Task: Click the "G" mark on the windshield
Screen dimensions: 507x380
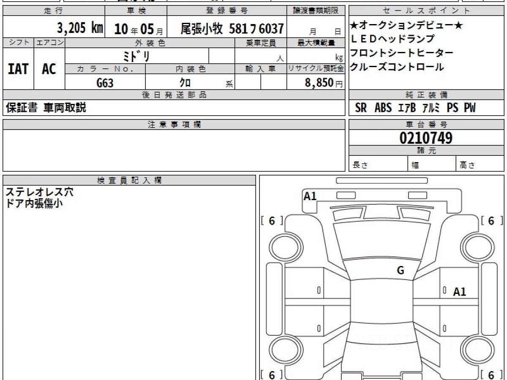Action: [x=401, y=271]
